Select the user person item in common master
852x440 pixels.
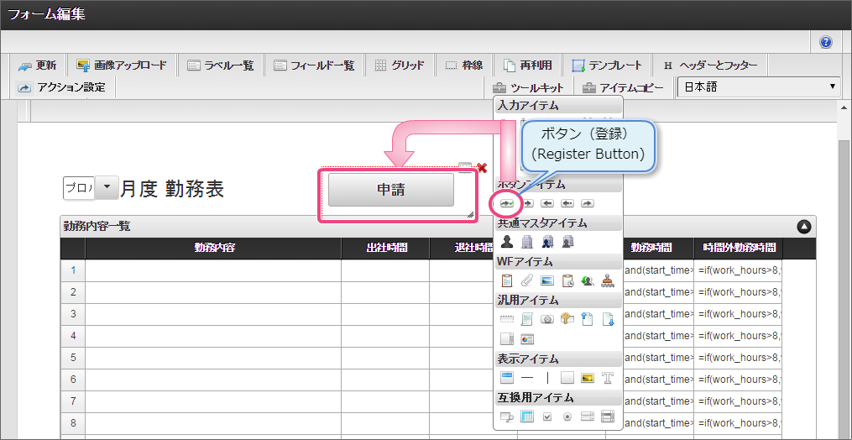tap(506, 241)
